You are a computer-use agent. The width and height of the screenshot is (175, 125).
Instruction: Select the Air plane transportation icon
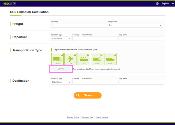point(70,59)
